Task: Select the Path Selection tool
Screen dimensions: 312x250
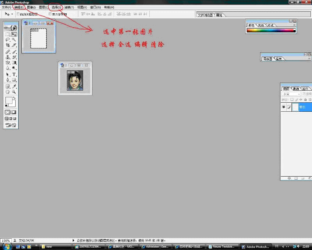Action: [x=7, y=75]
